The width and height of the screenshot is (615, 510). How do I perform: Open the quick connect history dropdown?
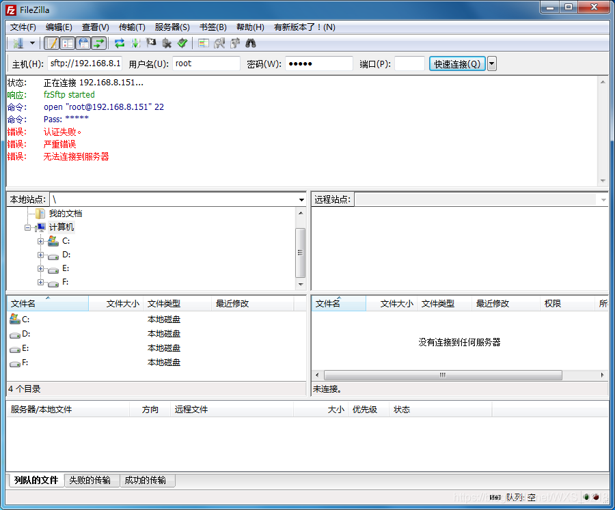click(x=492, y=63)
